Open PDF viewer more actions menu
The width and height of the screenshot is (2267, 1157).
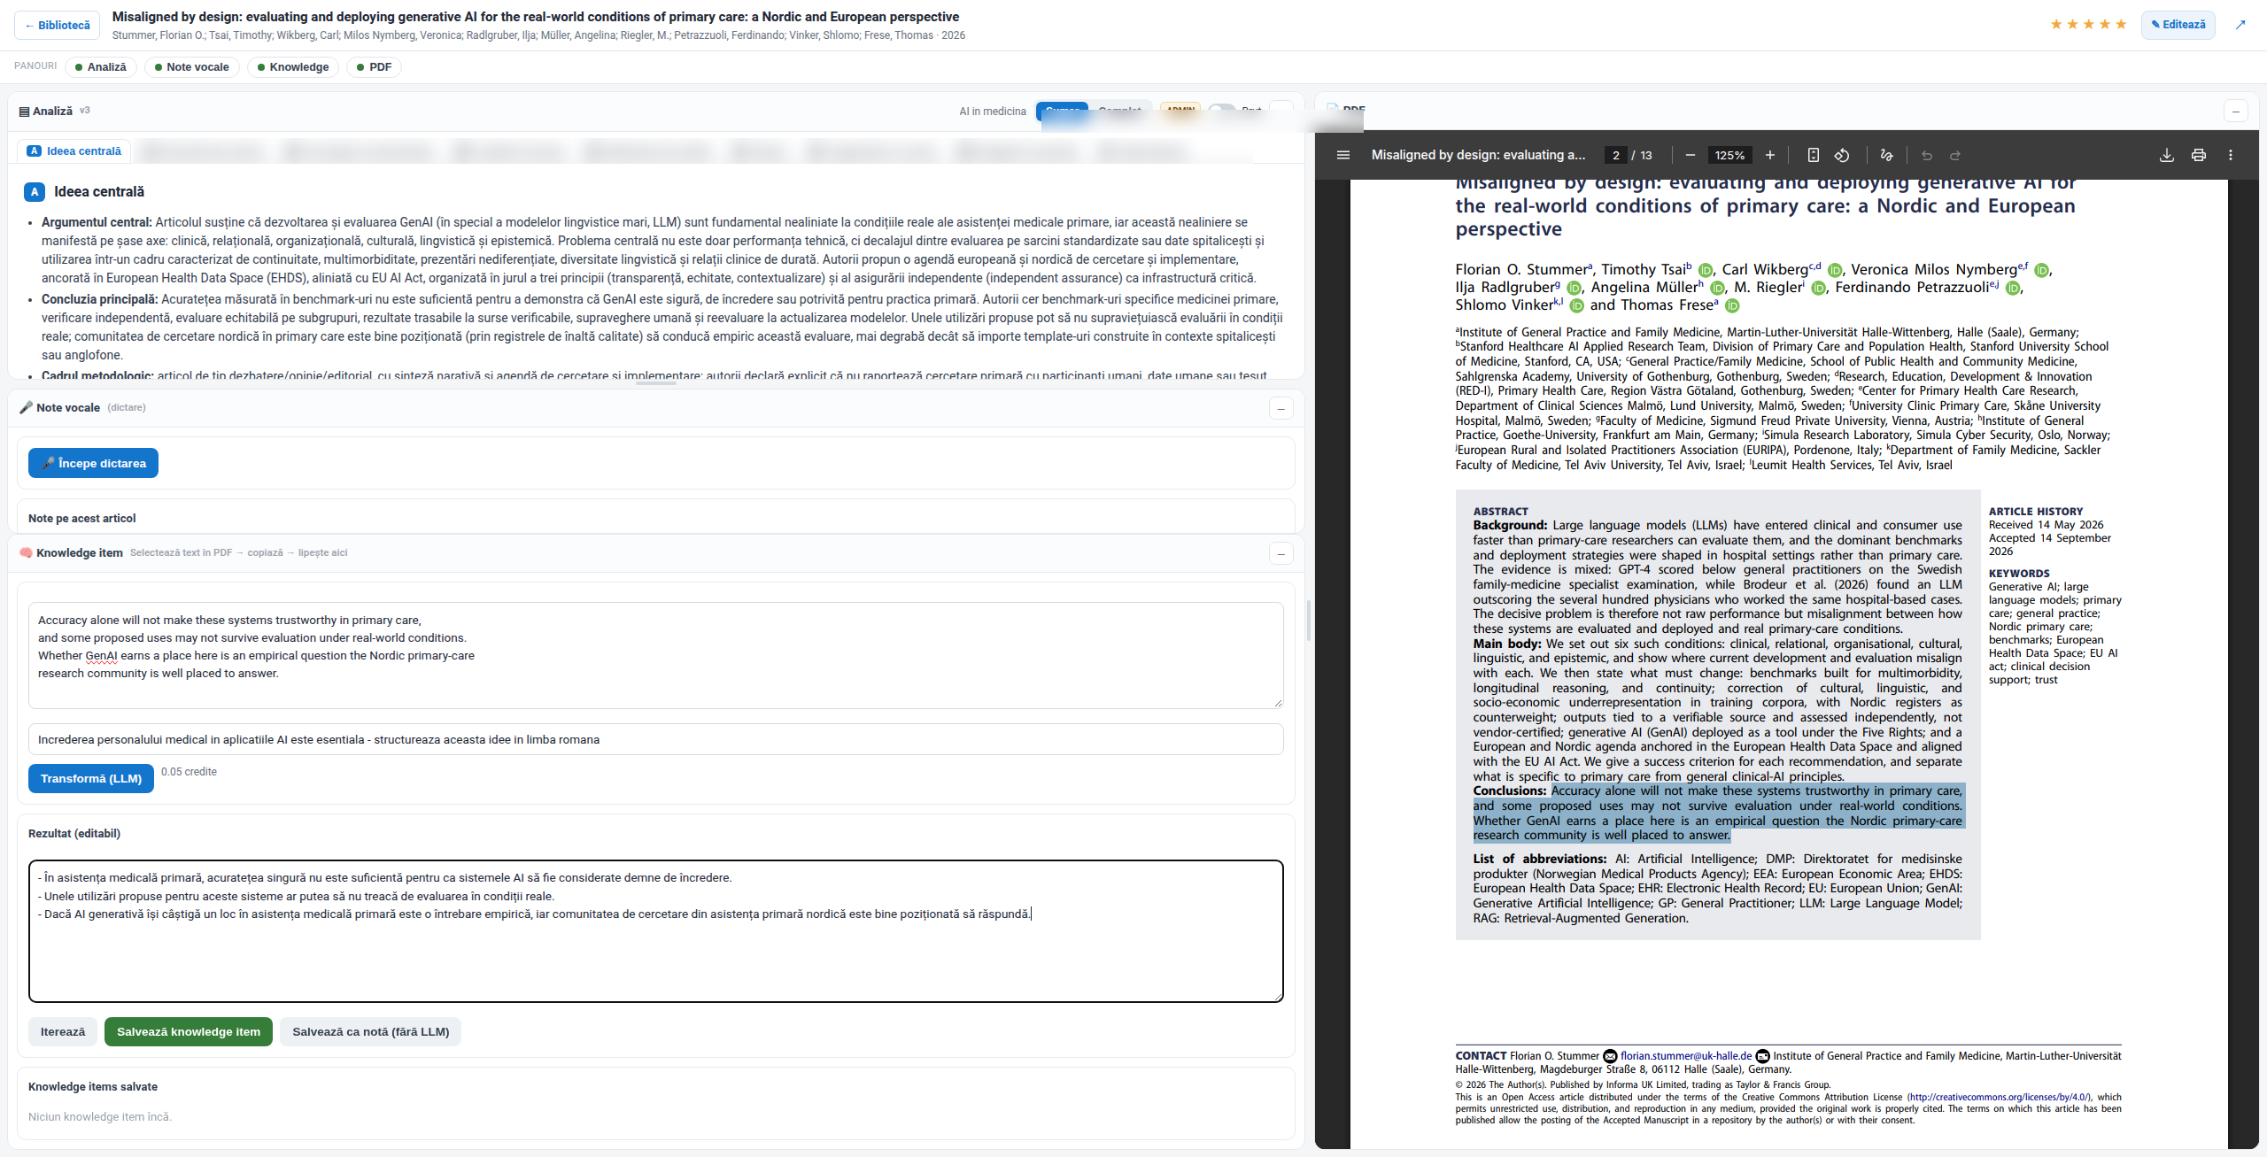(2231, 155)
